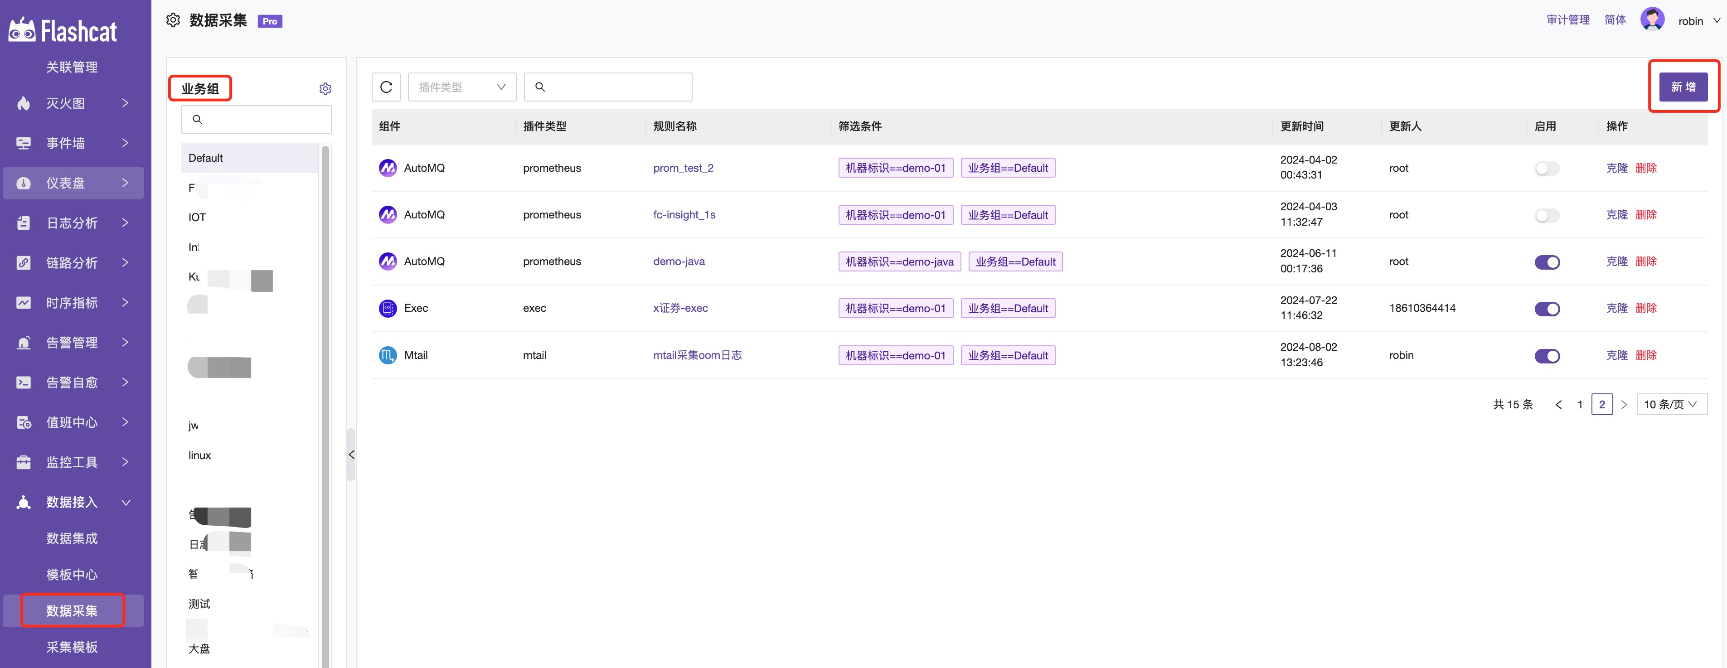The width and height of the screenshot is (1727, 668).
Task: Click the 告警管理 alarm icon
Action: pos(24,342)
